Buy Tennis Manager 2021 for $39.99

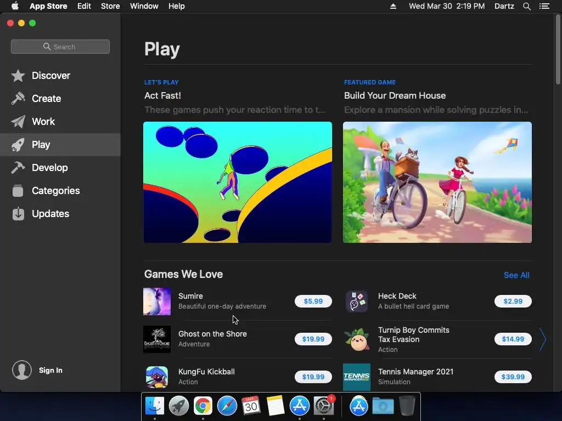[513, 377]
